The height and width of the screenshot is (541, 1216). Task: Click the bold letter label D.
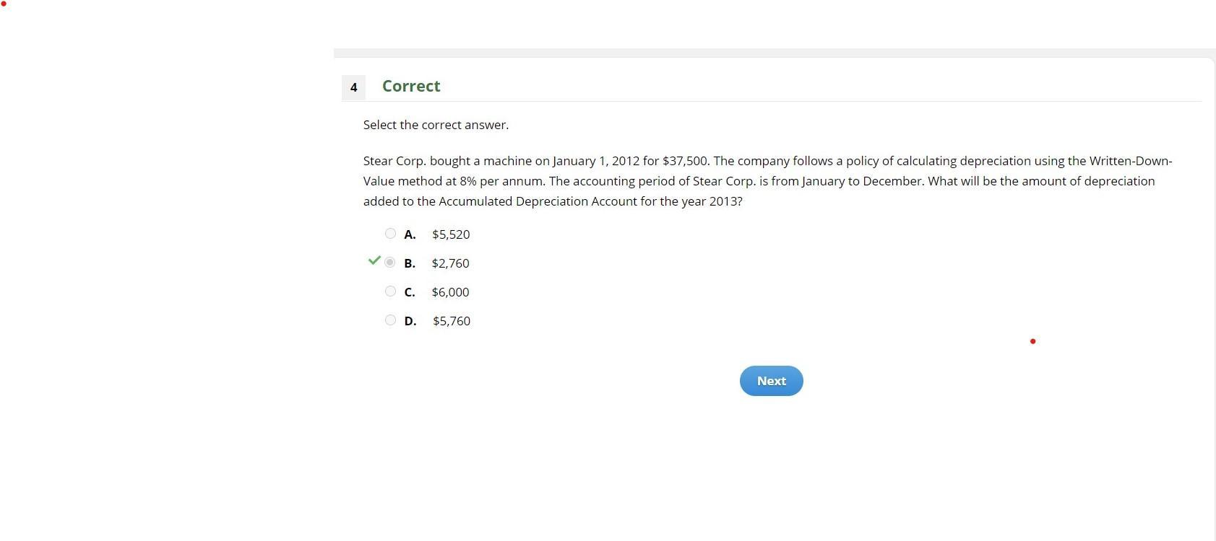click(410, 321)
